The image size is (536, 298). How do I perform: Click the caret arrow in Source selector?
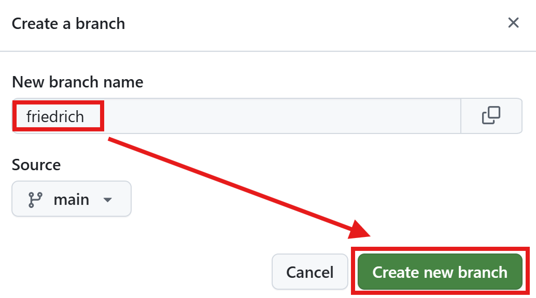(108, 200)
